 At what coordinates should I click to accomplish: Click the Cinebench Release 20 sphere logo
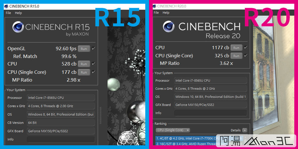[x=169, y=26]
